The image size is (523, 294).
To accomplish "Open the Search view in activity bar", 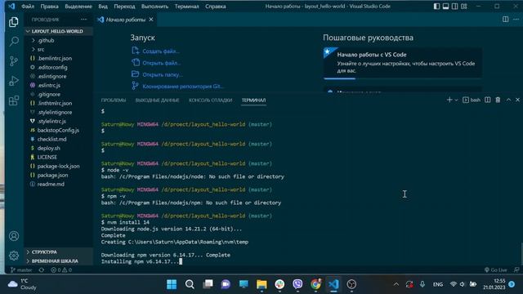I will (14, 42).
